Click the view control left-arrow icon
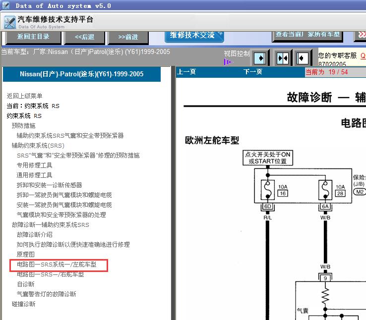The image size is (366, 320). tap(303, 58)
